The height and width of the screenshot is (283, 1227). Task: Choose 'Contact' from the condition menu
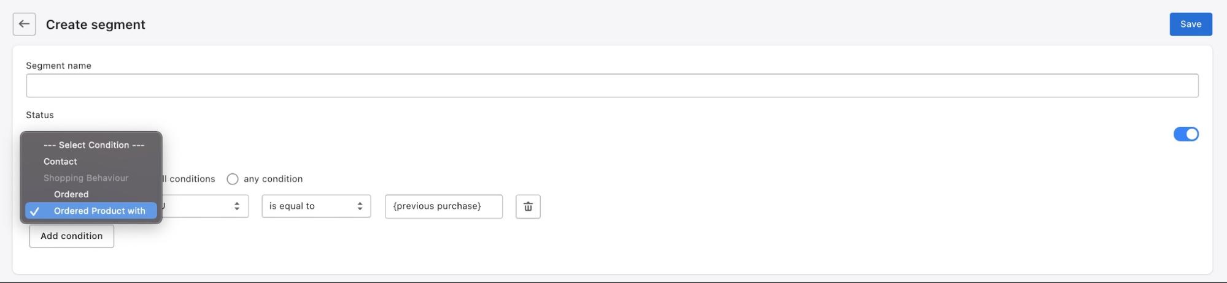60,162
